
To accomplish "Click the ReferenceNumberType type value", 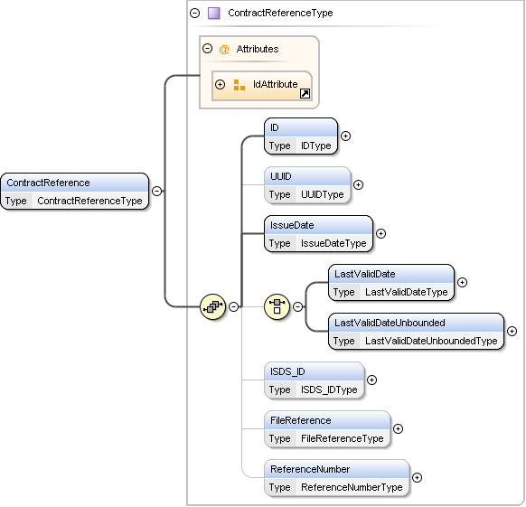I will tap(352, 487).
